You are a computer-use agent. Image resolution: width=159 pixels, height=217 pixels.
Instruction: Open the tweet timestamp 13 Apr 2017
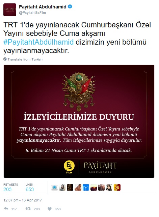pyautogui.click(x=23, y=200)
